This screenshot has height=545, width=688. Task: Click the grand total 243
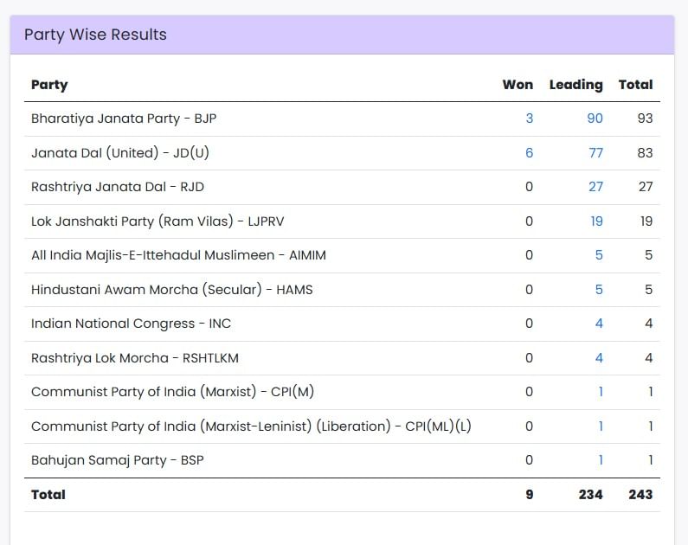click(640, 495)
